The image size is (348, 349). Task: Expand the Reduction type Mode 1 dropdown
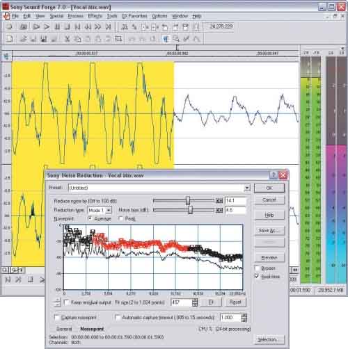click(109, 210)
